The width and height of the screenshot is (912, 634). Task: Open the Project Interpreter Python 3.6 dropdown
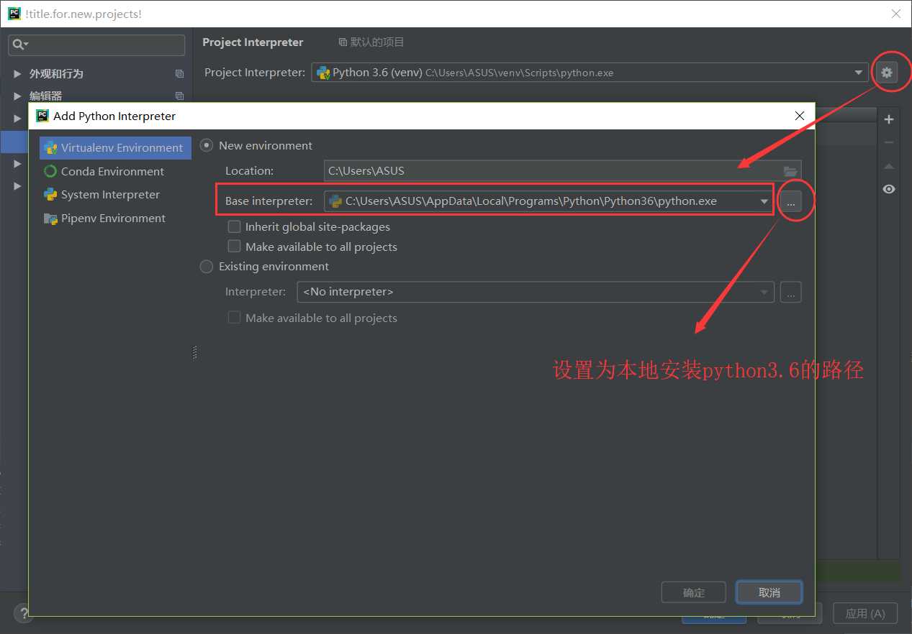[590, 73]
